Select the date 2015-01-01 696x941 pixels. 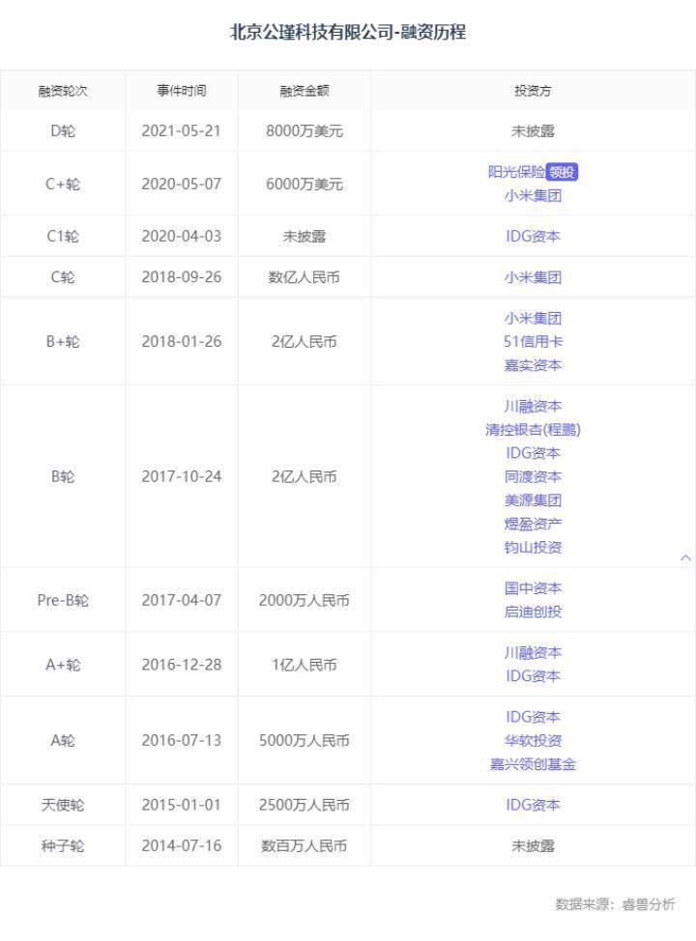coord(182,805)
